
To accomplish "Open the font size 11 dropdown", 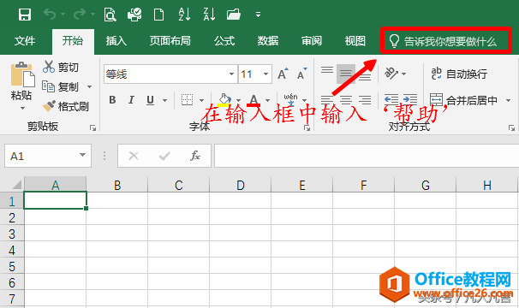I will [265, 74].
